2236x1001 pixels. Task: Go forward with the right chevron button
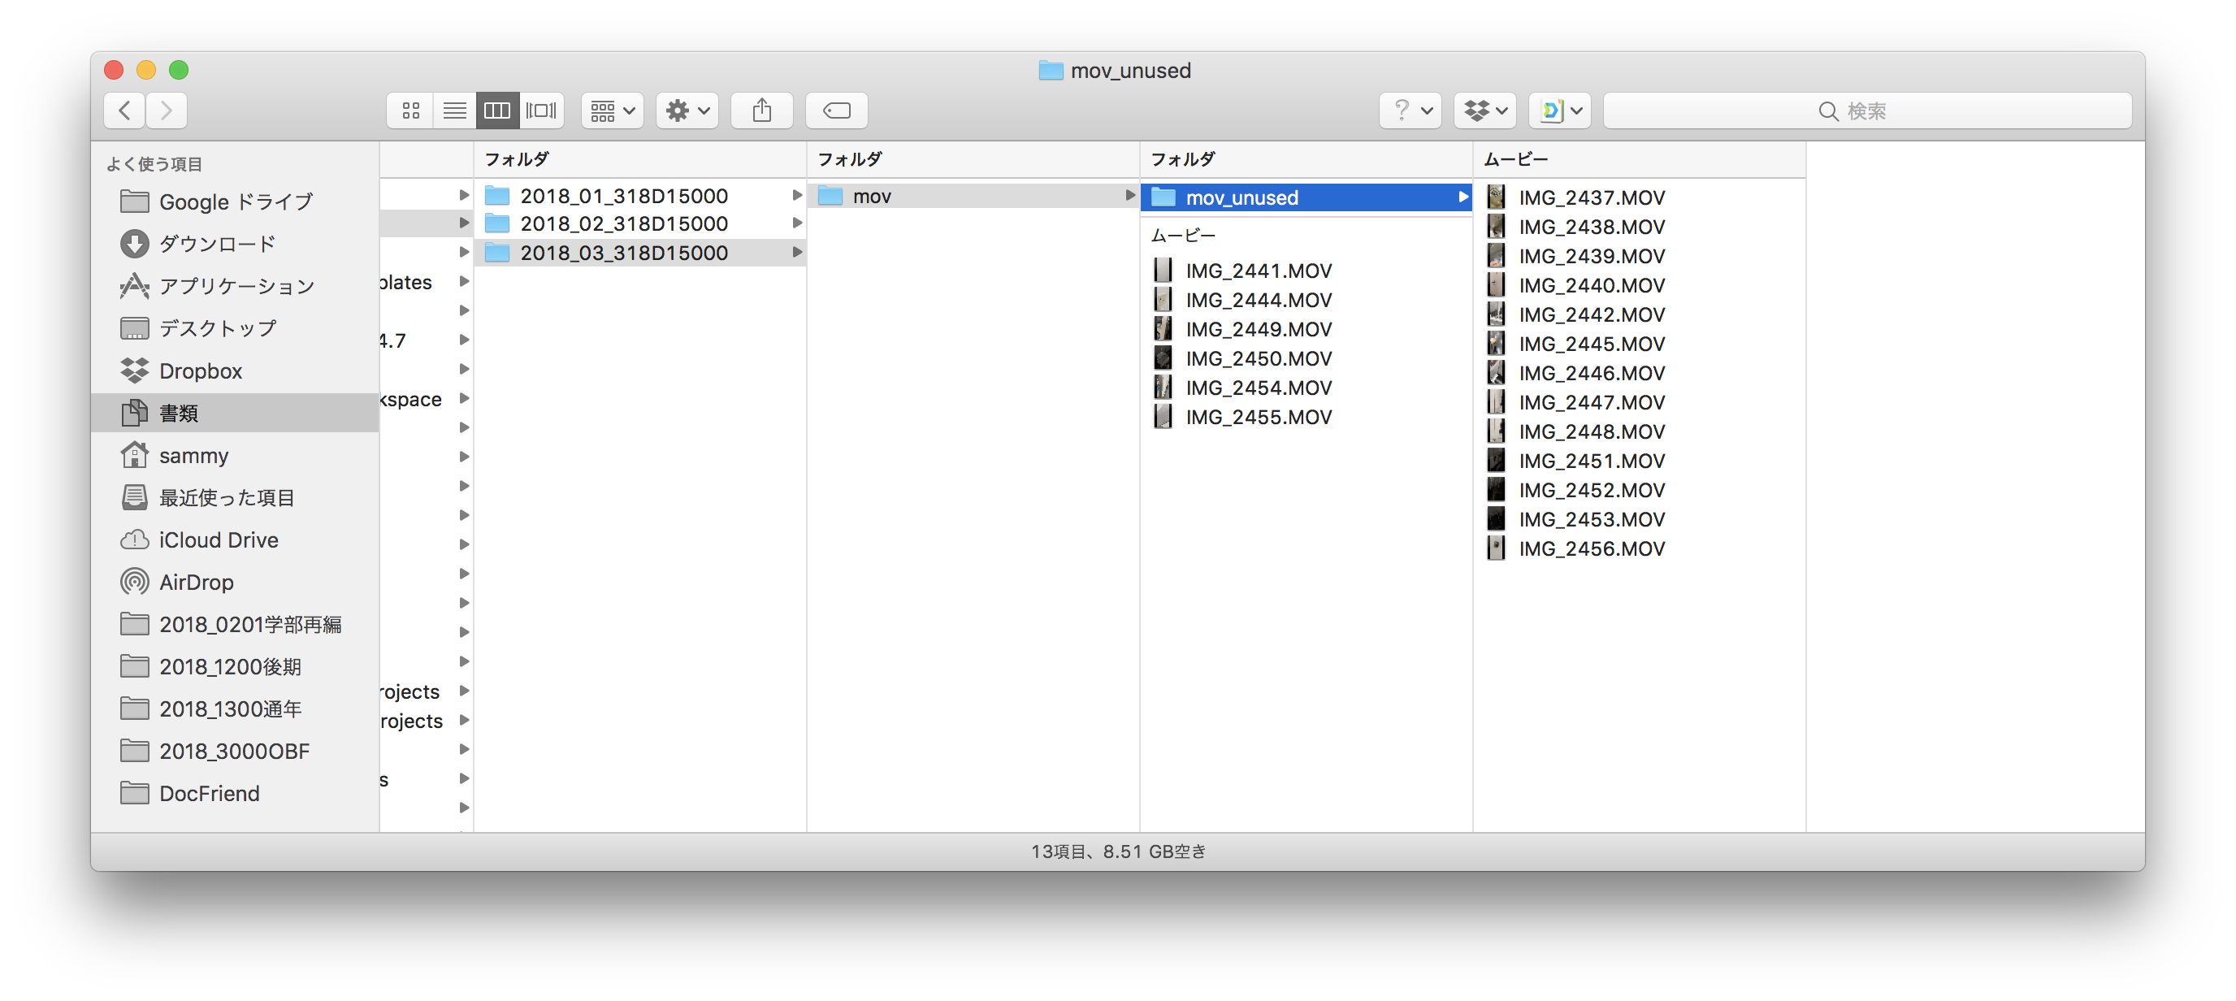[166, 110]
